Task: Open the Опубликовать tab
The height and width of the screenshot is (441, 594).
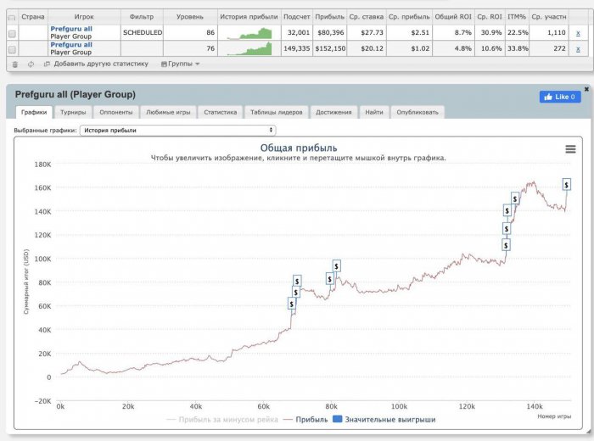Action: click(417, 112)
